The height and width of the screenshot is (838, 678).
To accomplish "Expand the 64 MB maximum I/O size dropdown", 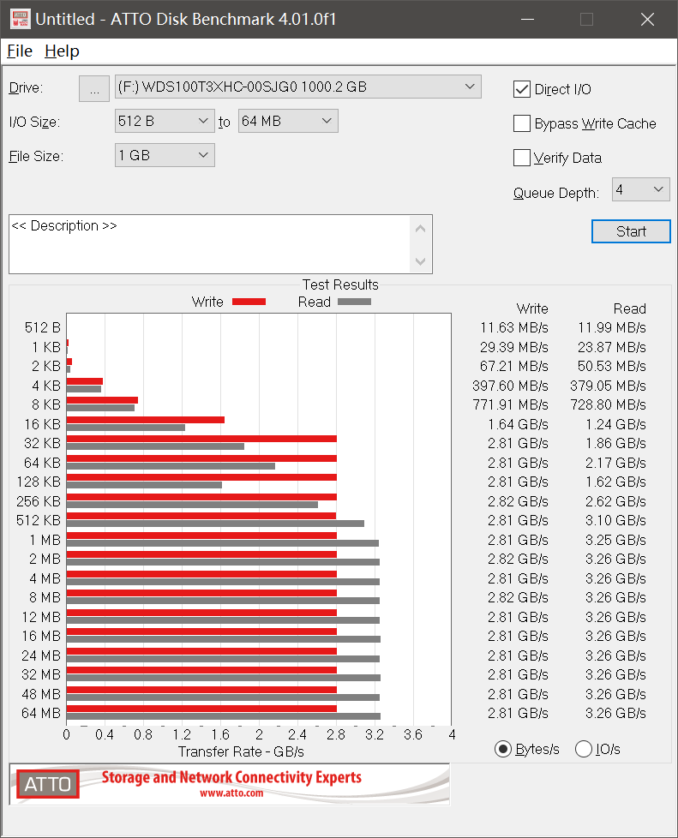I will 288,121.
